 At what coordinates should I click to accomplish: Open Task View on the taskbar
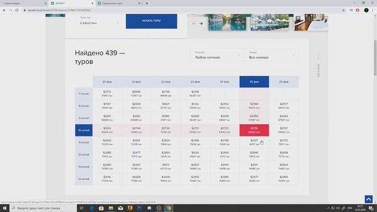[x=81, y=208]
